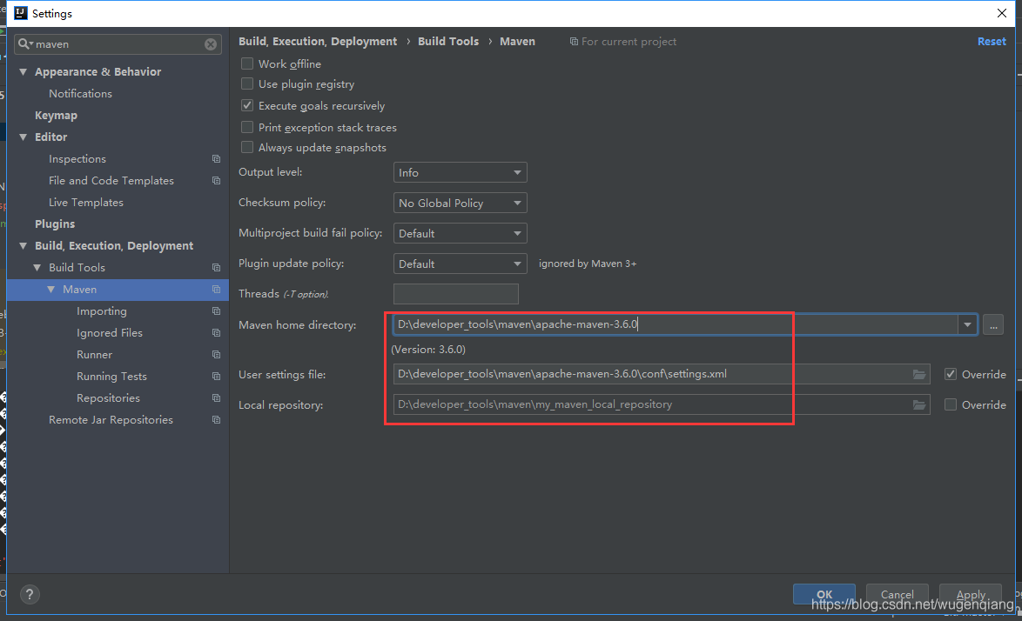Viewport: 1022px width, 621px height.
Task: Enable Always update snapshots checkbox
Action: (x=247, y=148)
